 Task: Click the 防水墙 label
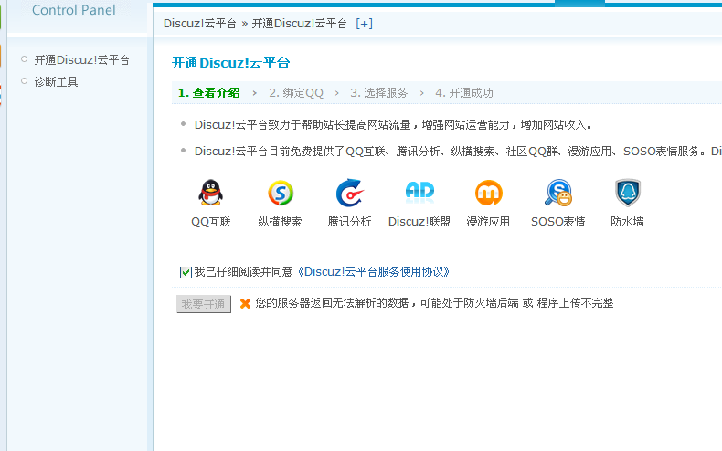click(x=627, y=222)
